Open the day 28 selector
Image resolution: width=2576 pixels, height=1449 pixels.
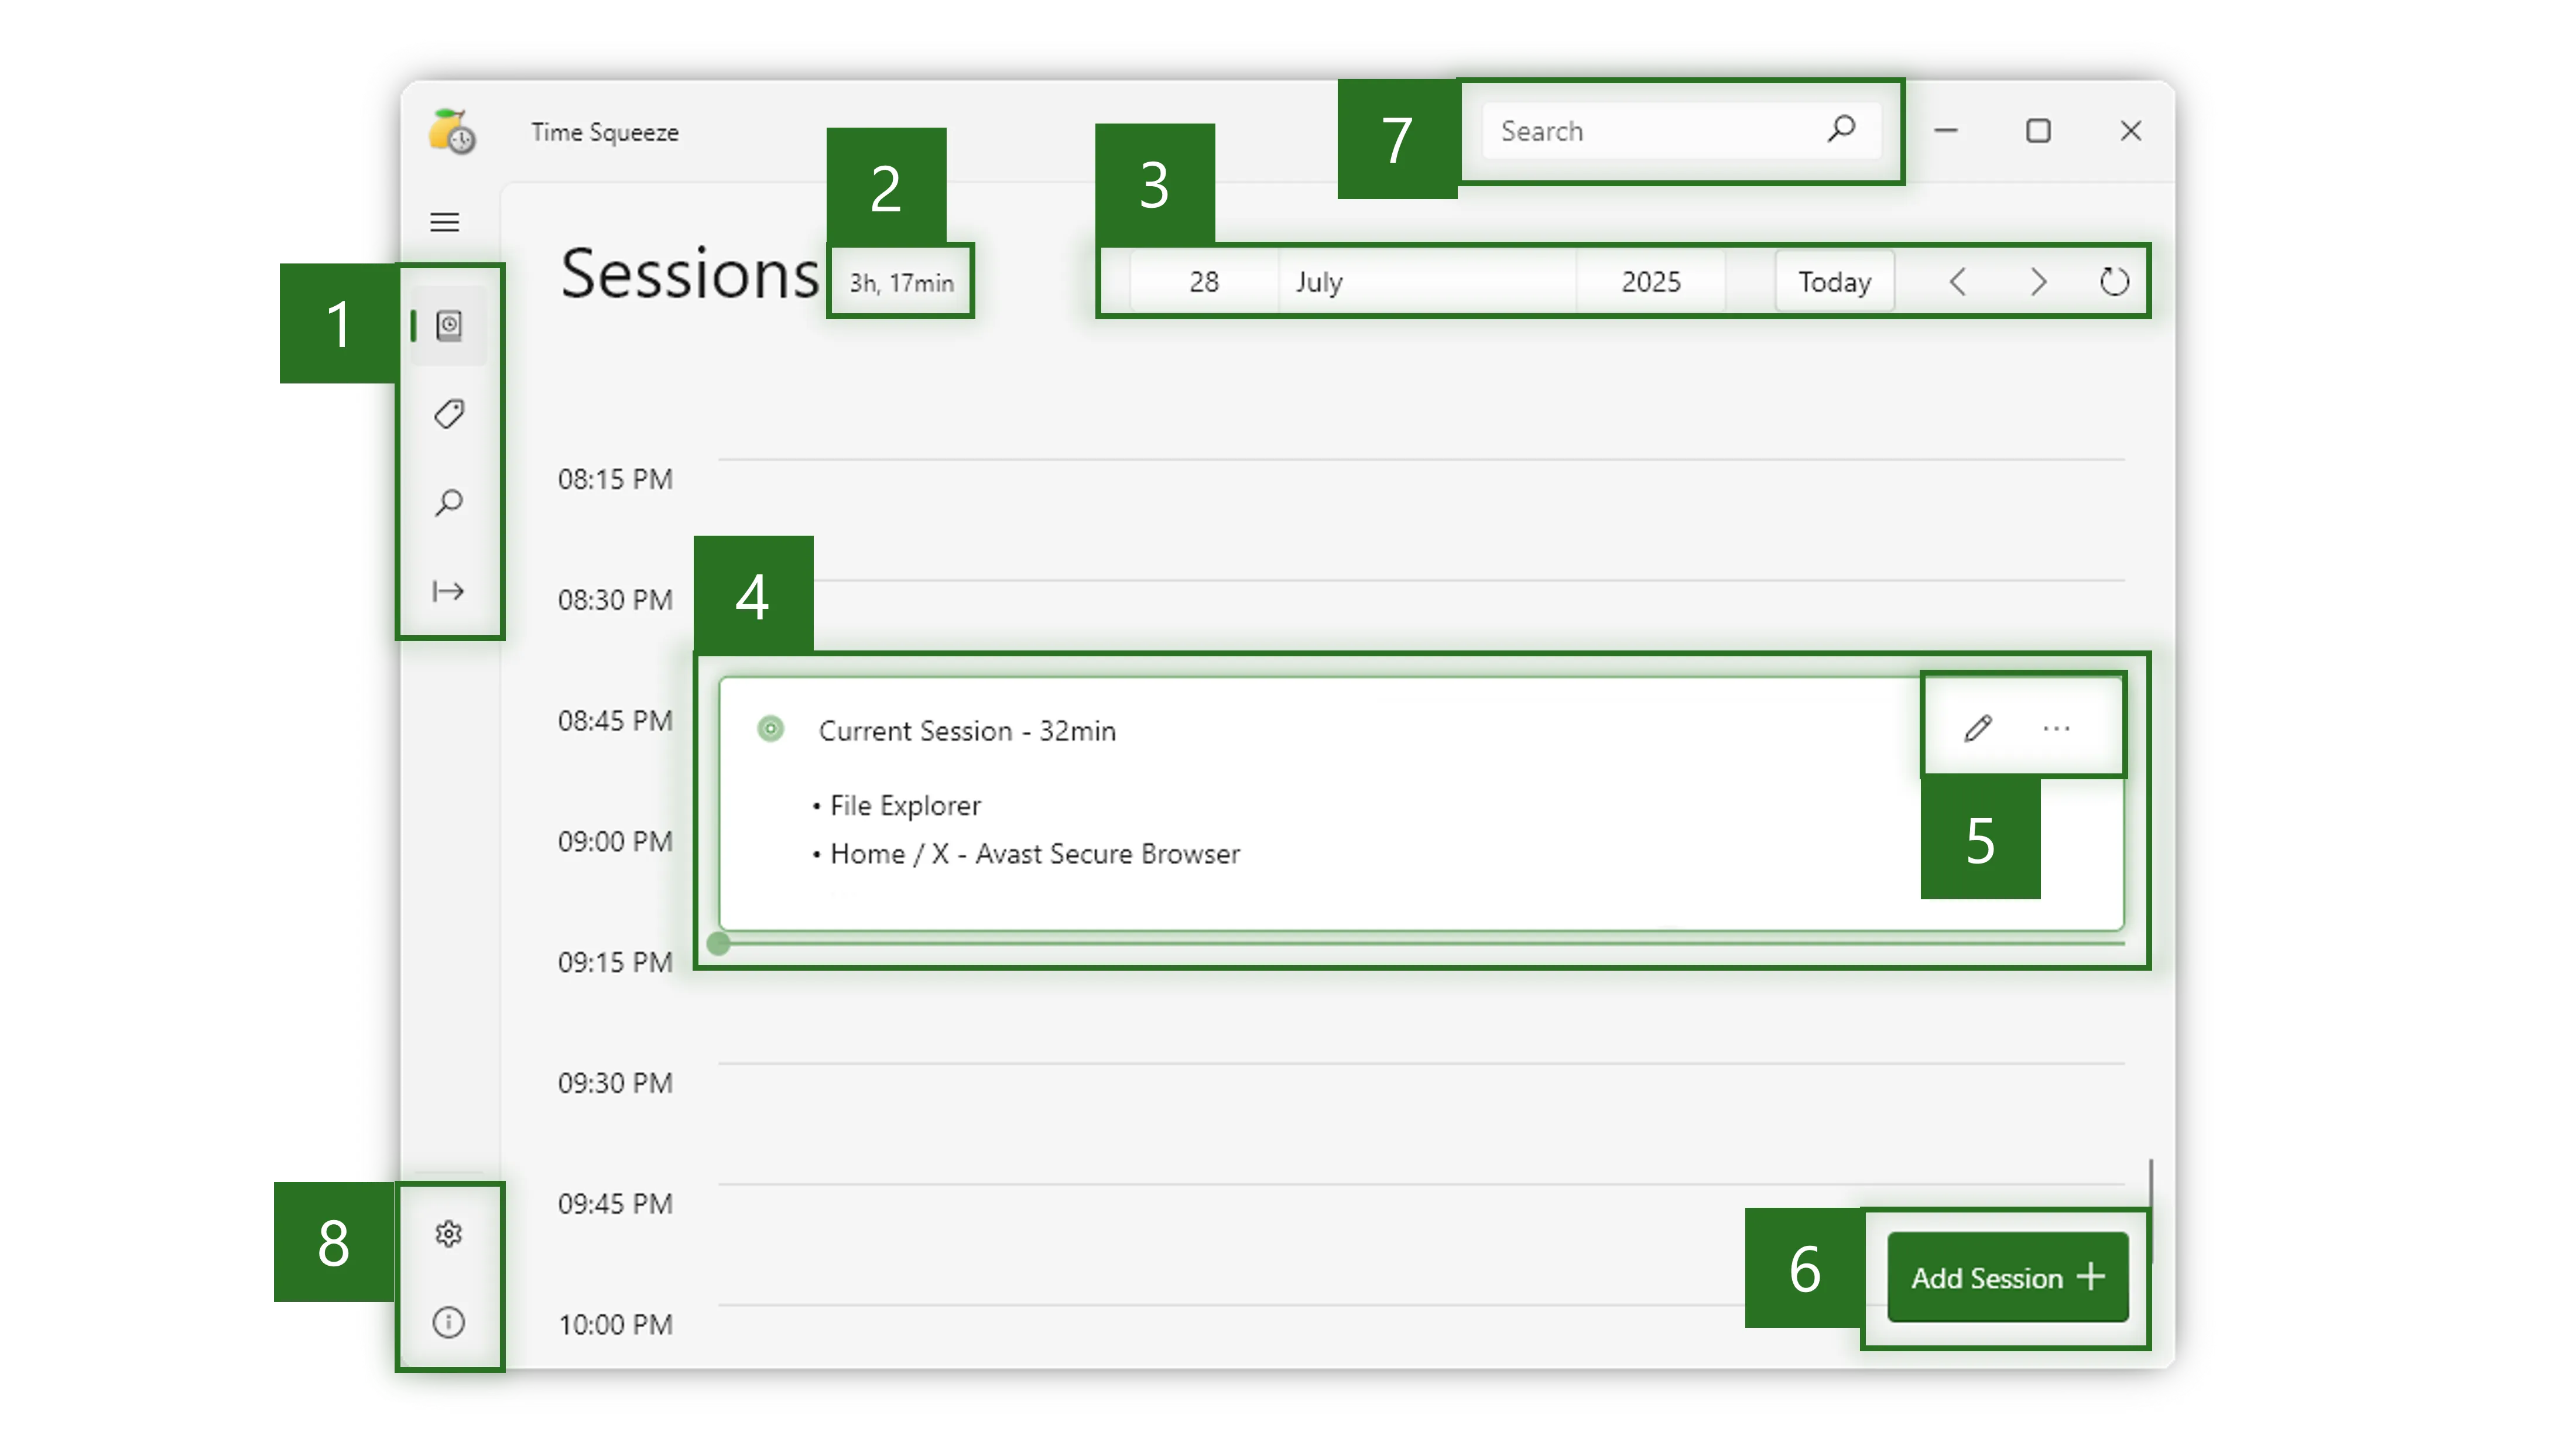[1204, 281]
